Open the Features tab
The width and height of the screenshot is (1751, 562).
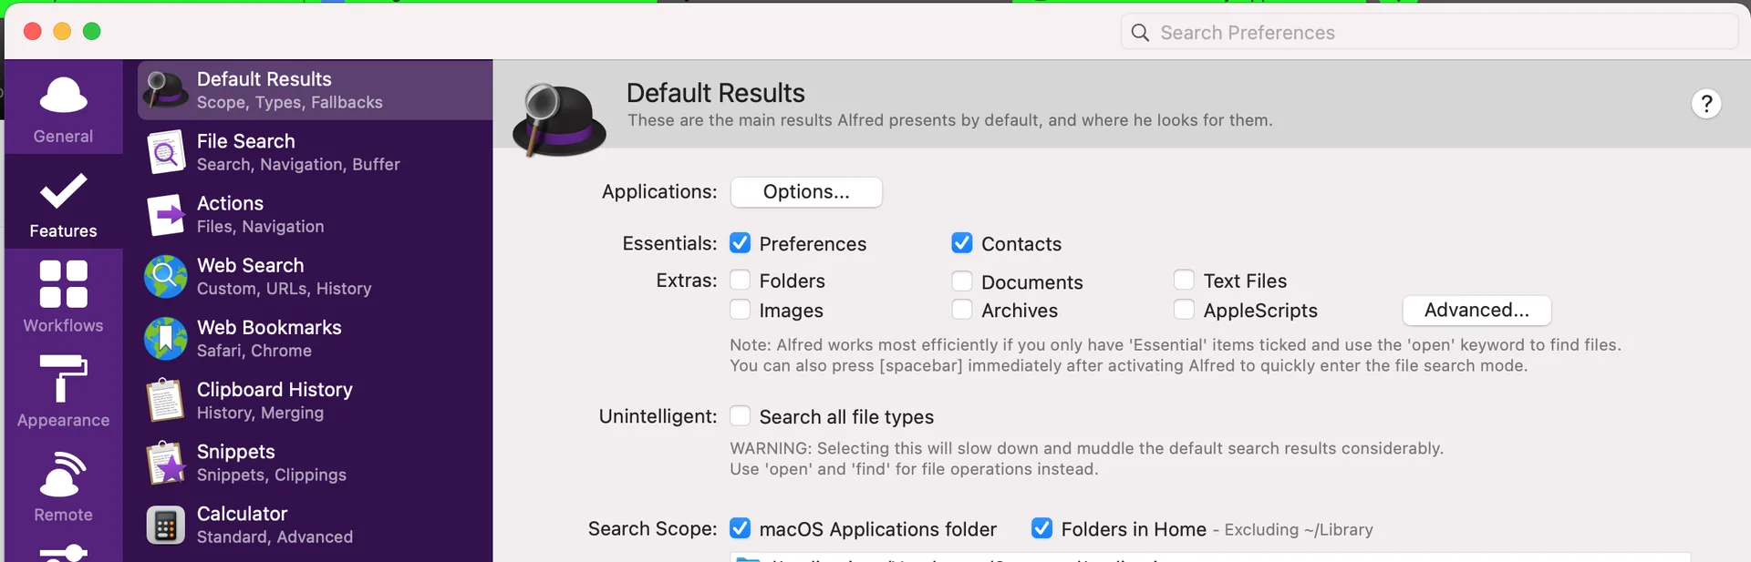pos(63,203)
